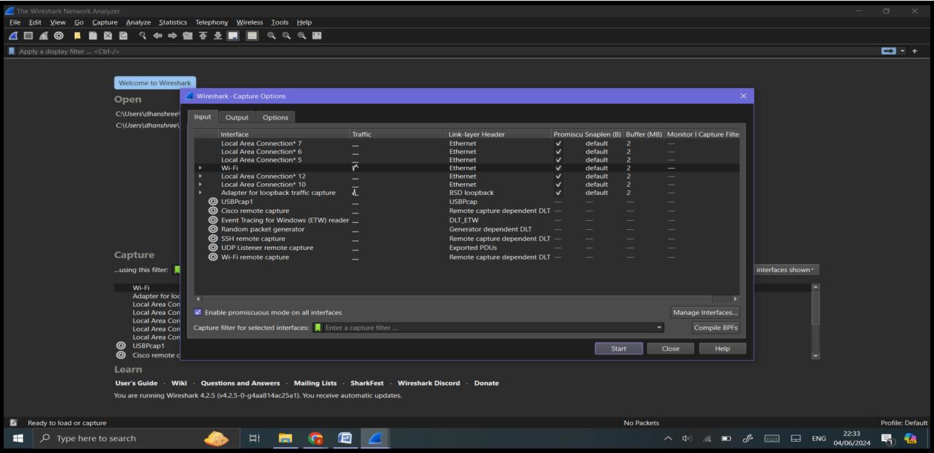The height and width of the screenshot is (453, 934).
Task: Open capture options via the gear icon
Action: [x=58, y=35]
